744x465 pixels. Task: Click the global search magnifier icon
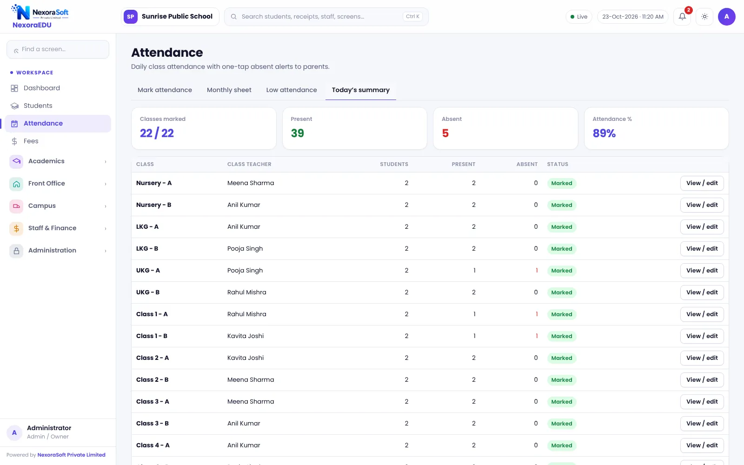[x=234, y=17]
